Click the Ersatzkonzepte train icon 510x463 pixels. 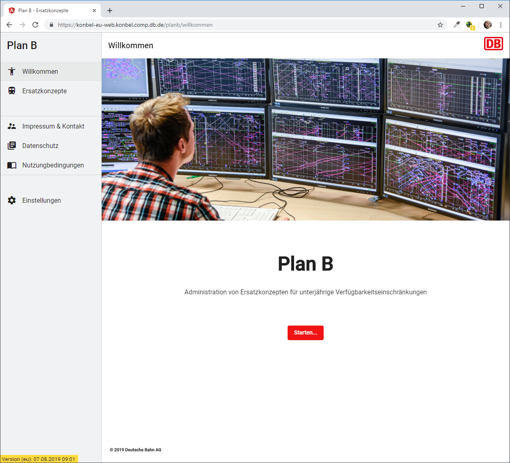pyautogui.click(x=12, y=91)
